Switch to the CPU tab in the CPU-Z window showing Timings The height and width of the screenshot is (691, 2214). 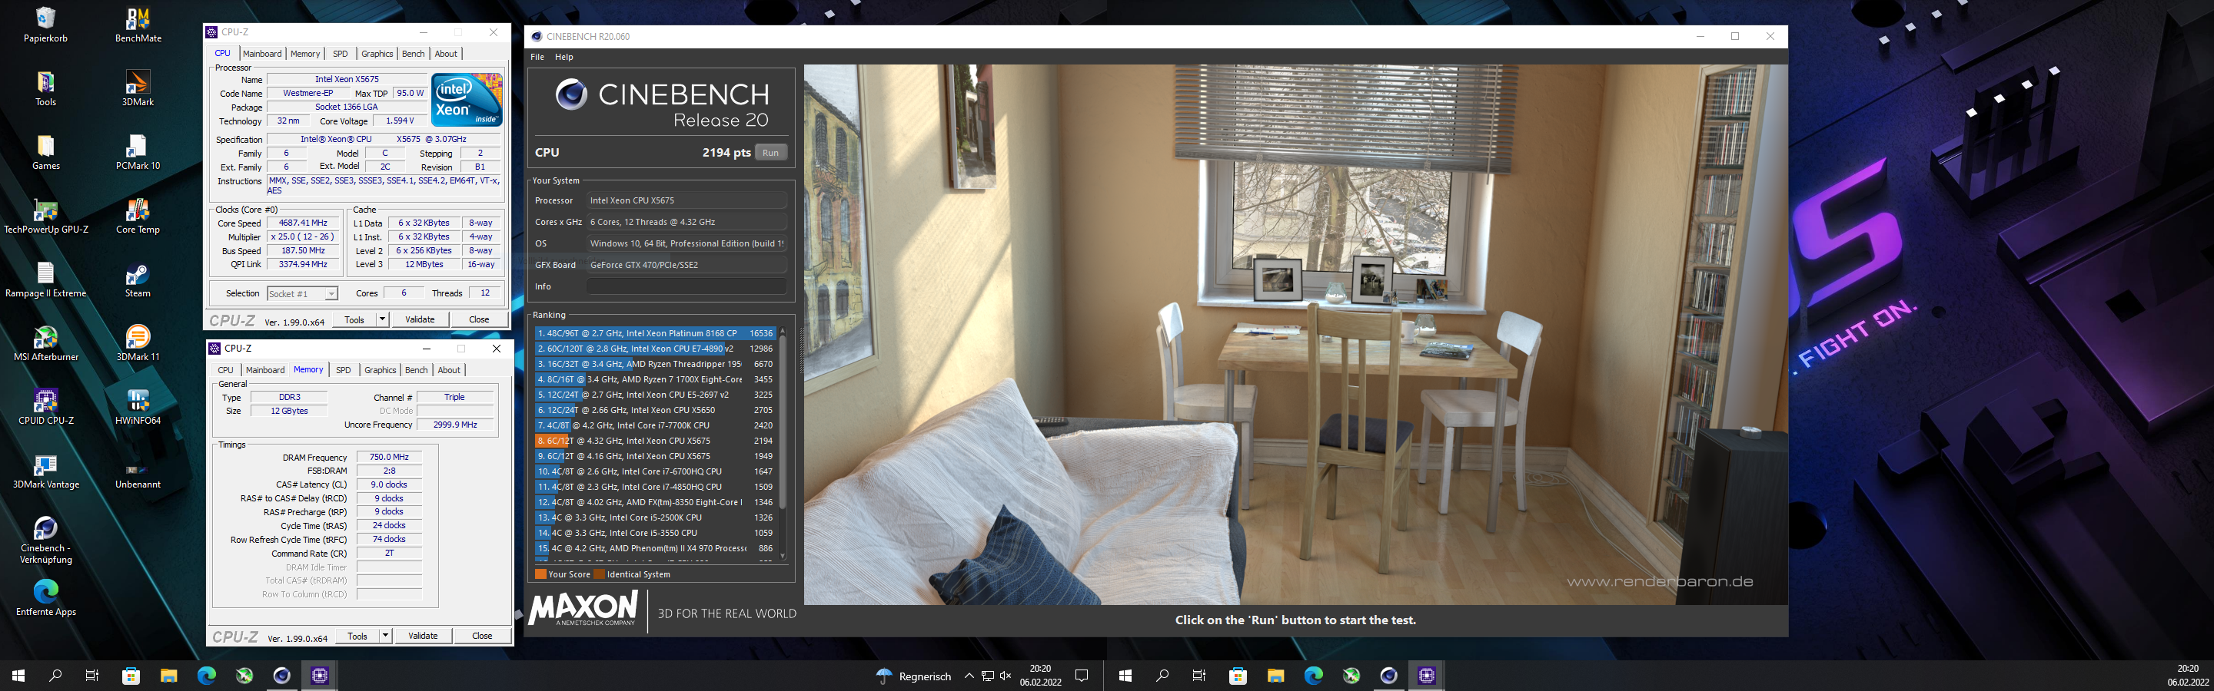225,371
